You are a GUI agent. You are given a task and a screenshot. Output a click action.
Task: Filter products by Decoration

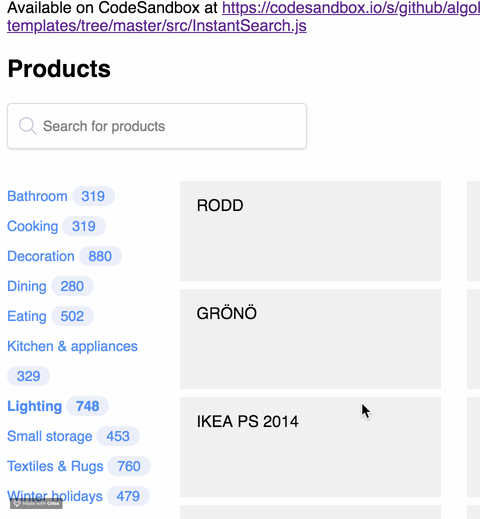40,256
